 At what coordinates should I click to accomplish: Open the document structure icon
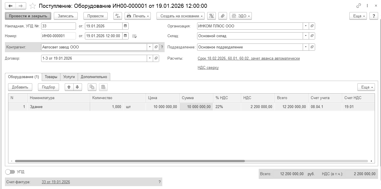(x=212, y=16)
